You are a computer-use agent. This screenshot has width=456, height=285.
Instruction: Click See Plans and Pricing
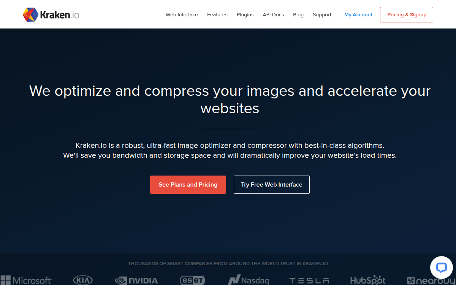click(188, 185)
